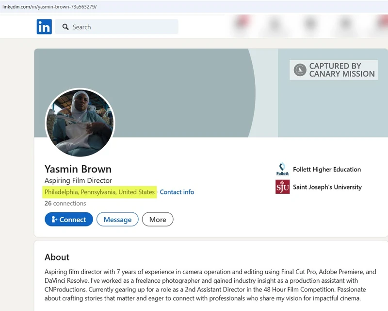Click the Message button
Screen dimensions: 388x311
(117, 219)
